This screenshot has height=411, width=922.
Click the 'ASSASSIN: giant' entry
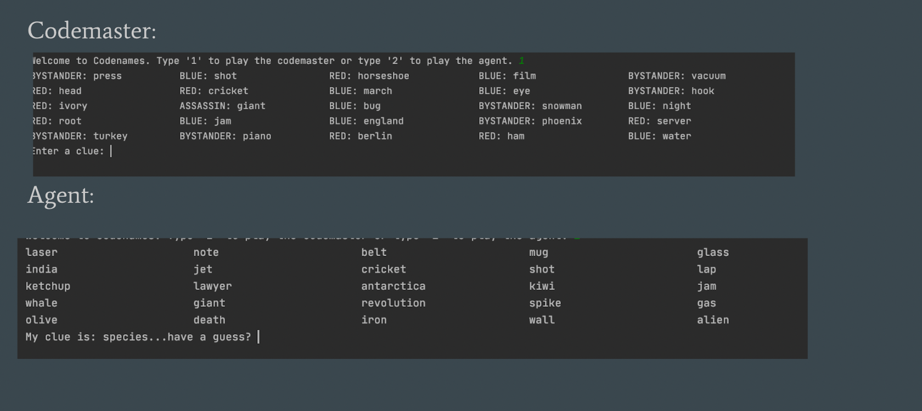click(222, 106)
